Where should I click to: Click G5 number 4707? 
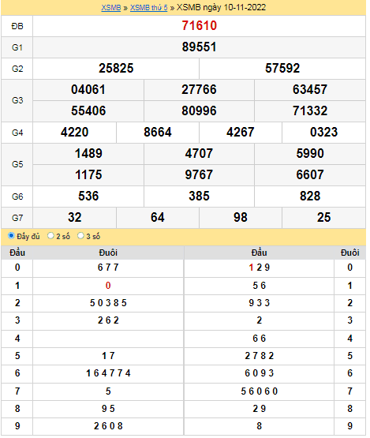coord(199,154)
